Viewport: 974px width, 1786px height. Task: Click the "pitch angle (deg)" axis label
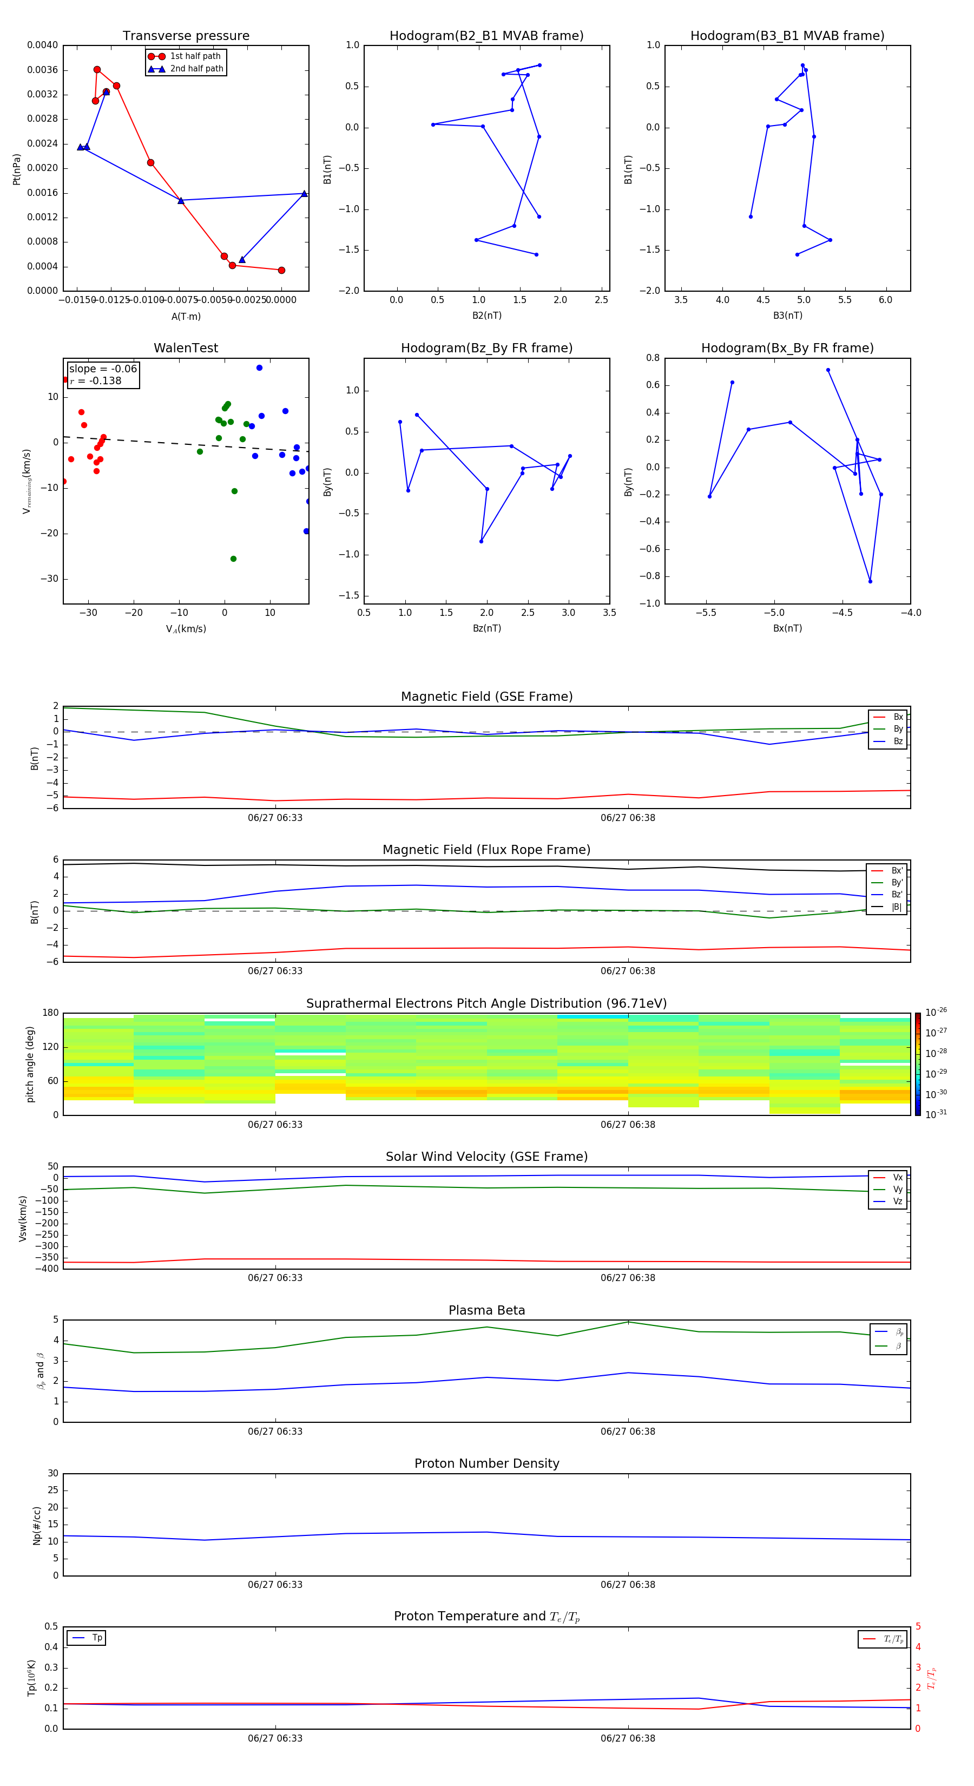click(x=30, y=1064)
